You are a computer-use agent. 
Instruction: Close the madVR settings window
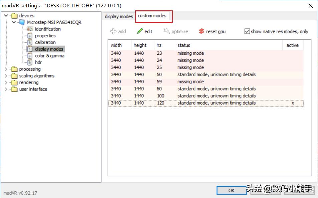(x=311, y=6)
